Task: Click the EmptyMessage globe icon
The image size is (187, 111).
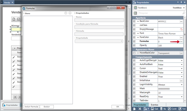Action: (181, 29)
